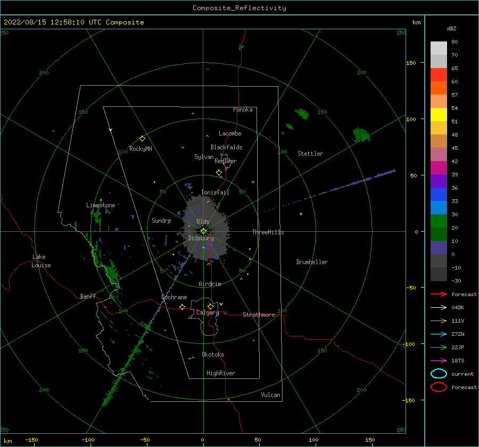Click the dBZ legend heading
Viewport: 479px width, 447px height.
point(451,28)
